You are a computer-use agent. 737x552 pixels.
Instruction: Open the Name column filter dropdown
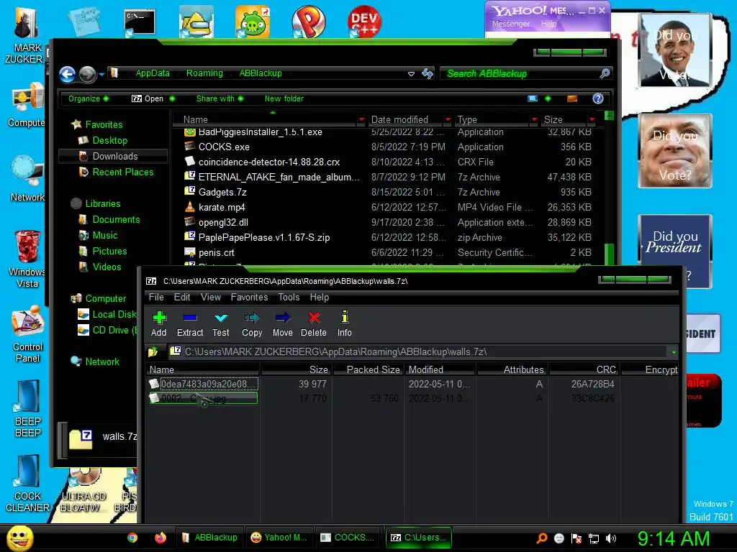(361, 120)
